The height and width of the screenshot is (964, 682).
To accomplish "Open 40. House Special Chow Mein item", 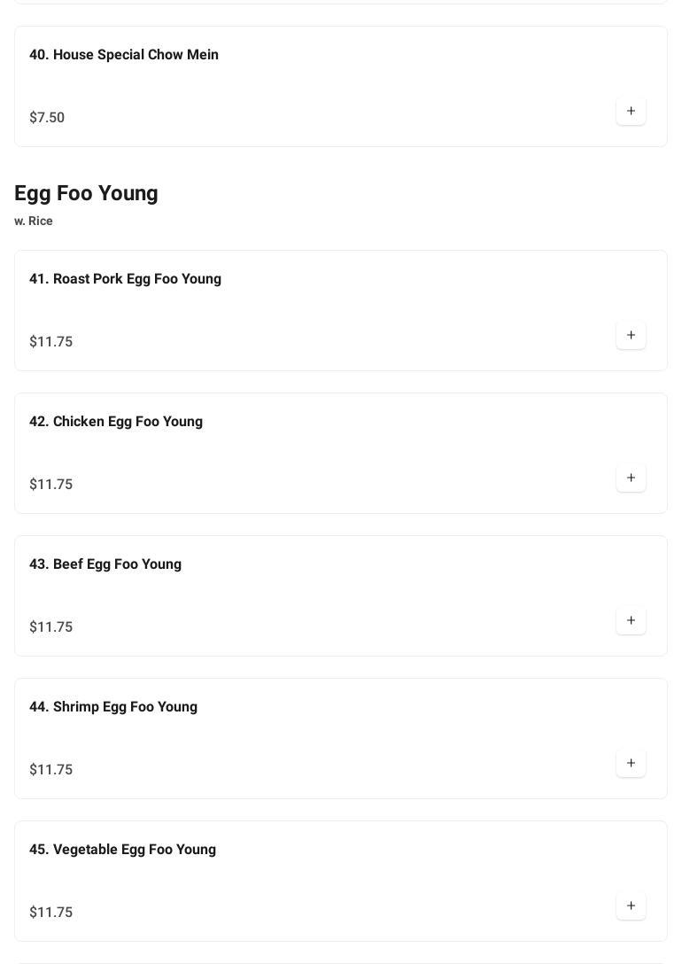I will [x=124, y=55].
